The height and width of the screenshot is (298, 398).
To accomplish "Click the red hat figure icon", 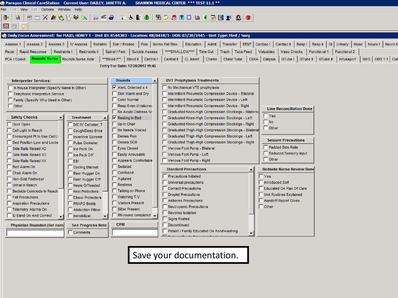I will point(174,17).
